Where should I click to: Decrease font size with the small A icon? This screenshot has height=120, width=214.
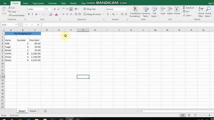pyautogui.click(x=59, y=9)
